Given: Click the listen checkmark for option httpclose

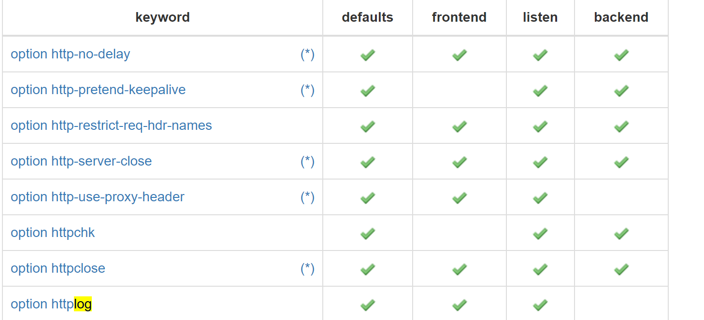Looking at the screenshot, I should (540, 269).
